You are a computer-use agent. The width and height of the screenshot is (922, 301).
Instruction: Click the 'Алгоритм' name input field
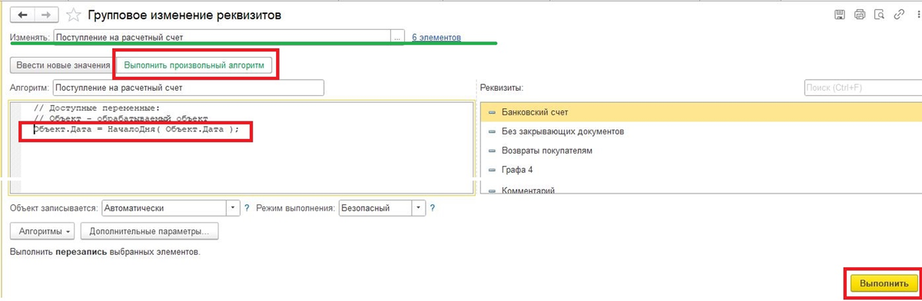pyautogui.click(x=189, y=88)
